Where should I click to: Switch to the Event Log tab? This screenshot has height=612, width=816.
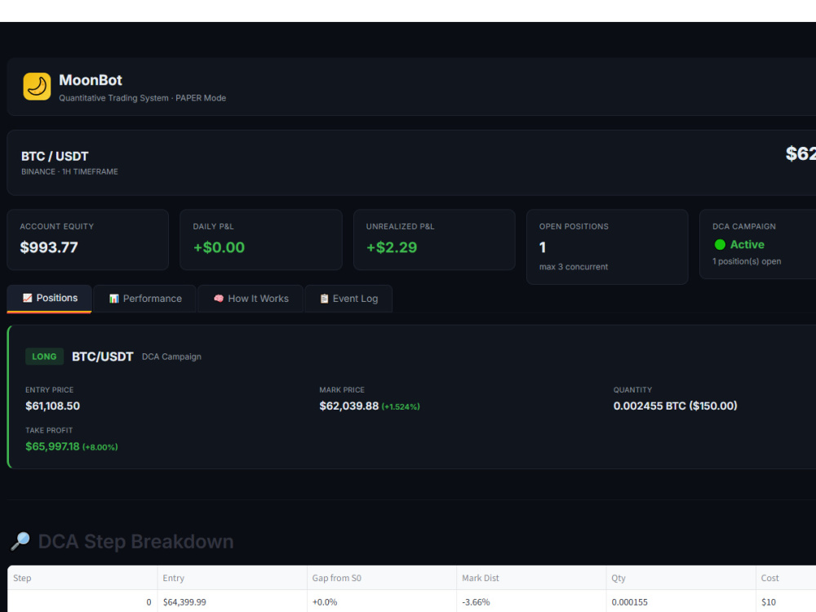348,299
